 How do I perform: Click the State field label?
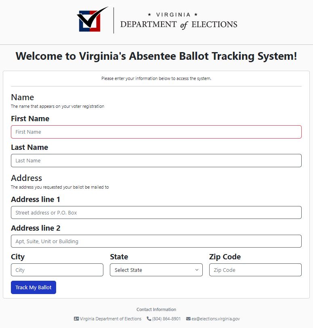[x=119, y=257]
